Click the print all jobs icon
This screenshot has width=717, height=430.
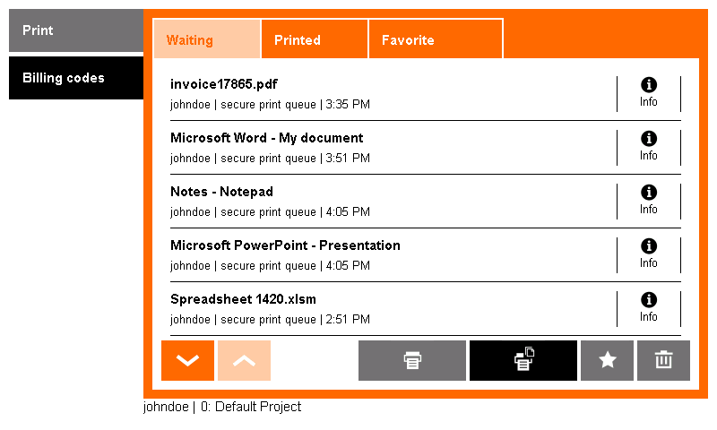point(523,360)
